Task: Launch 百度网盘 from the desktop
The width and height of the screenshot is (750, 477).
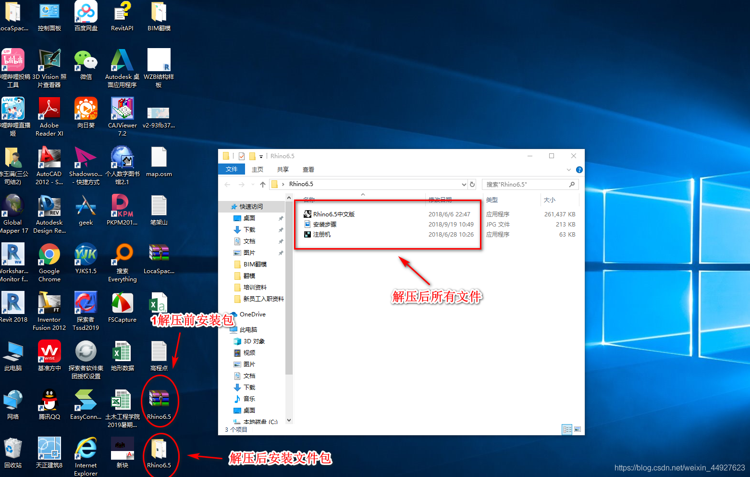Action: click(86, 16)
